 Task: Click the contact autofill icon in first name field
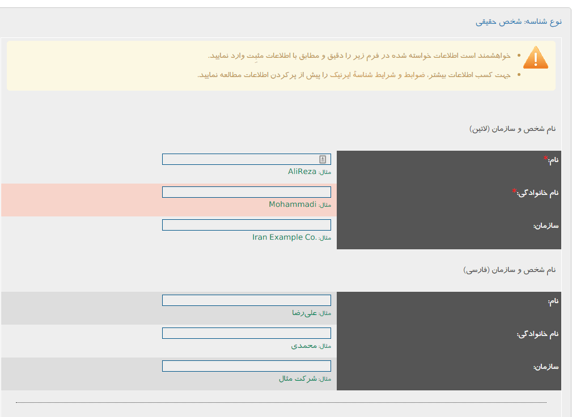coord(322,159)
